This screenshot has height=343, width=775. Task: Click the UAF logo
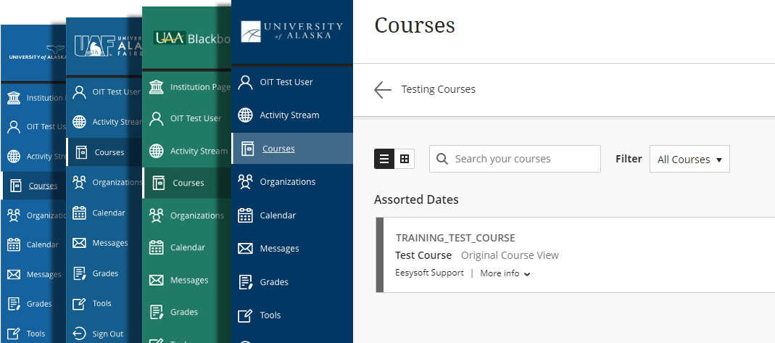pos(108,46)
